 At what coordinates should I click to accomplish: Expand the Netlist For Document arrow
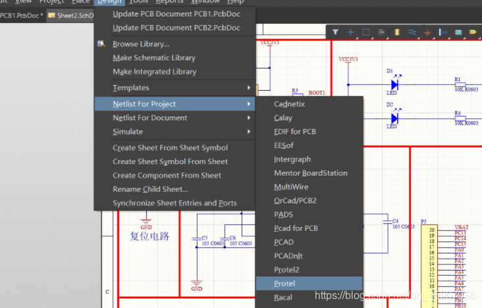point(249,118)
